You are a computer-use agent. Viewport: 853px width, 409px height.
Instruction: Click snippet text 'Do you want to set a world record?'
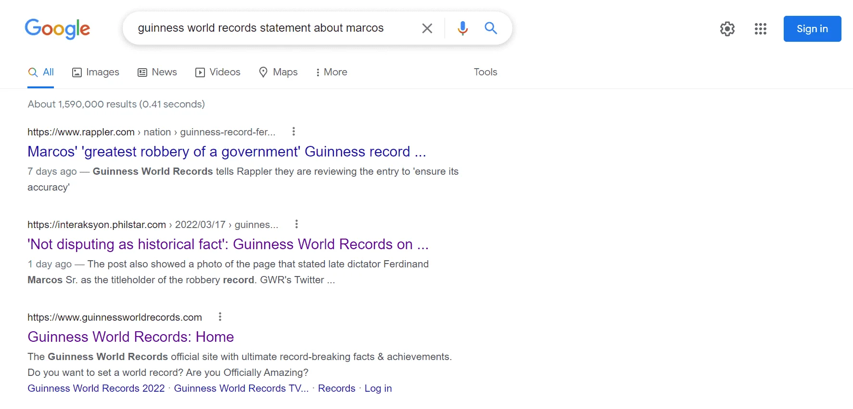[105, 373]
